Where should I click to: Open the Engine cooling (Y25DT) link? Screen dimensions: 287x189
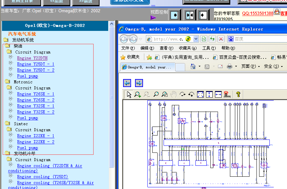(42, 177)
